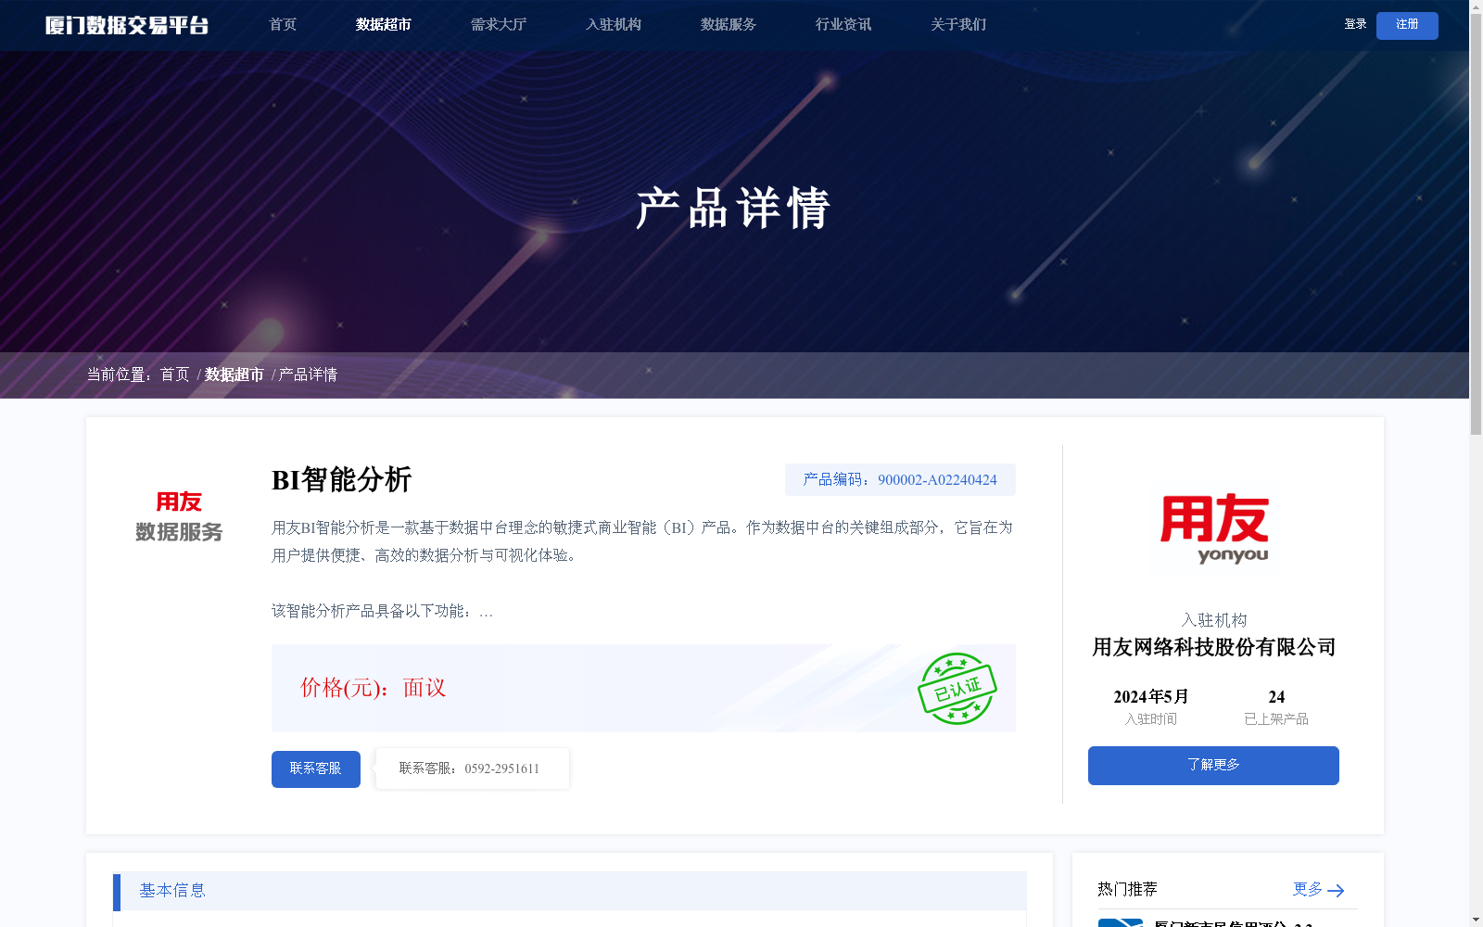Open the 首页 nav item

pos(283,25)
